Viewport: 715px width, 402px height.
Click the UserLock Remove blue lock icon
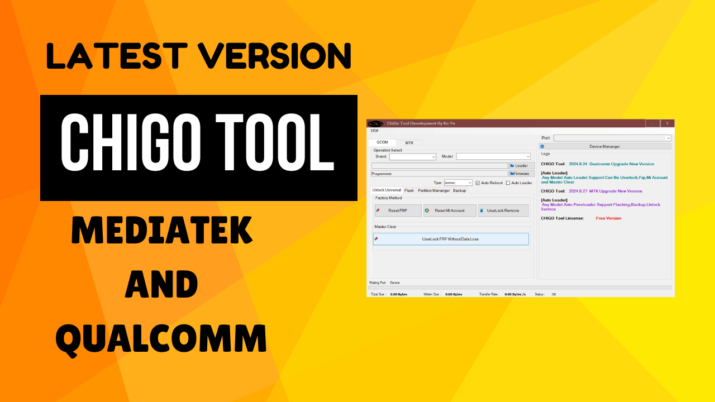482,210
